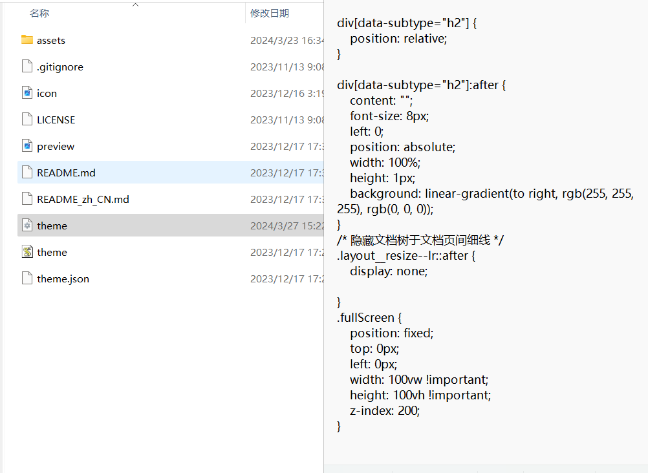
Task: Select the README.md file name
Action: click(x=66, y=173)
